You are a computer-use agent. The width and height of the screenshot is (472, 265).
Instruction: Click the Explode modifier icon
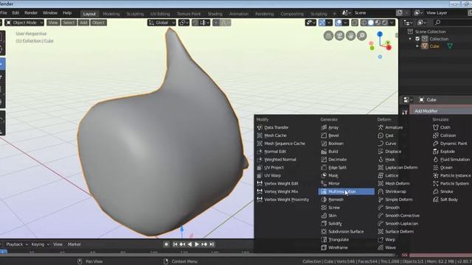pos(436,152)
